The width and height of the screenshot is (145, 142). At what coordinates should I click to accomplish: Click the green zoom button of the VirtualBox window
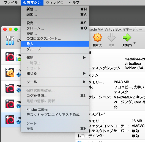click(x=16, y=29)
